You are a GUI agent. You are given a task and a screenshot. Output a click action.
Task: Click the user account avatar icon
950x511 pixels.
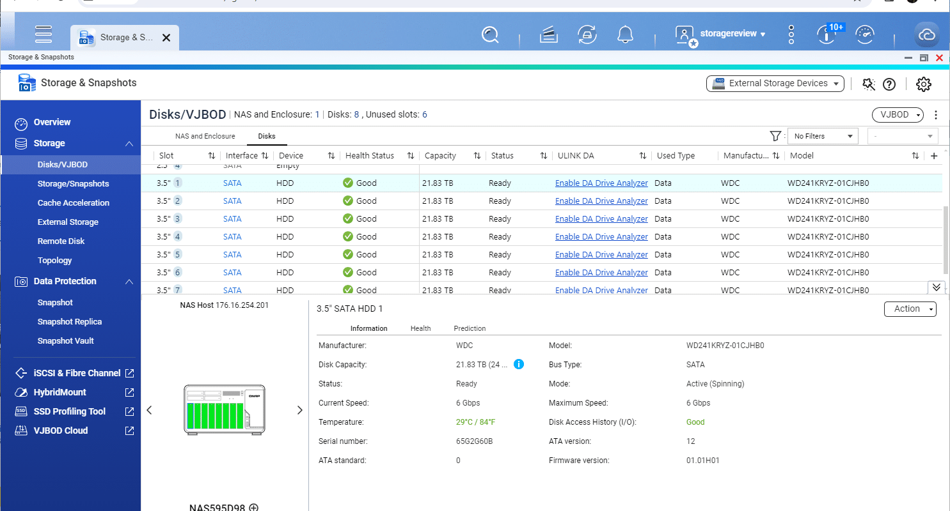click(685, 35)
